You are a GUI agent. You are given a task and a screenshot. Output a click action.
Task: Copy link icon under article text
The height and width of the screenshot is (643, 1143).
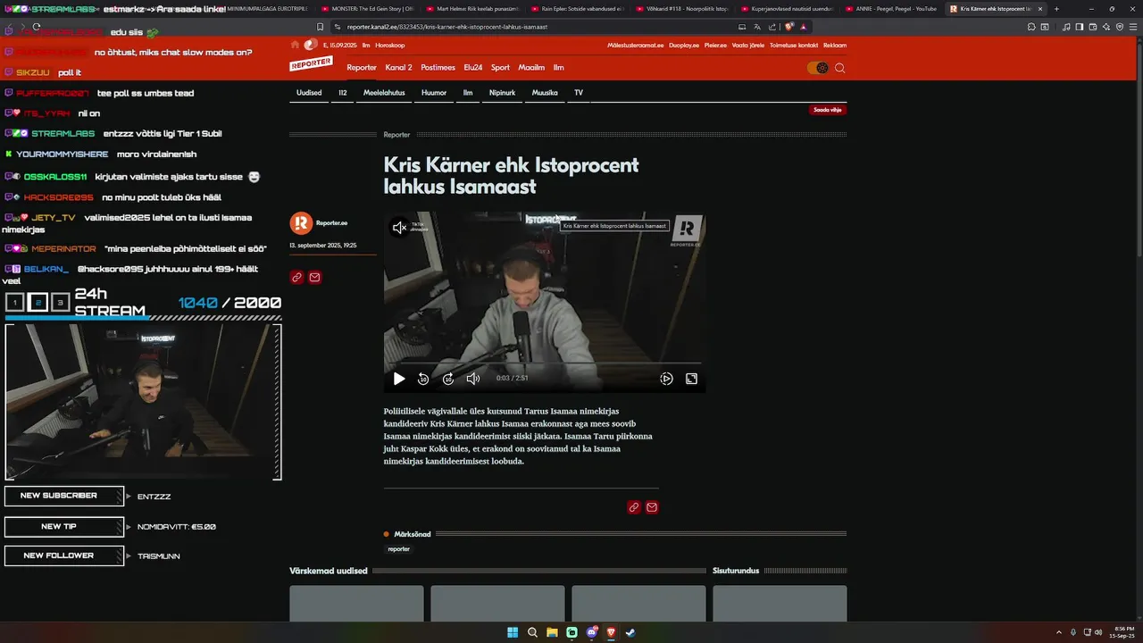tap(634, 507)
